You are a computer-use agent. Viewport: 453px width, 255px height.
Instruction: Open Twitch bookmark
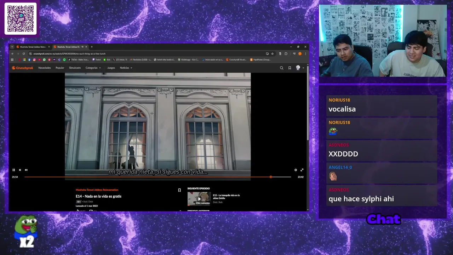pos(97,59)
